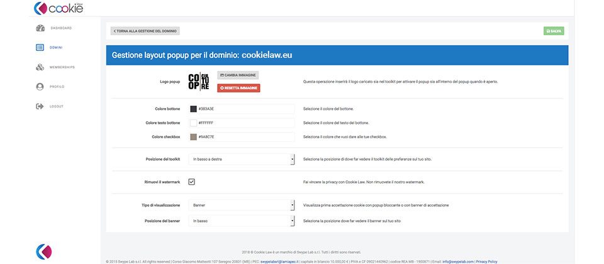
Task: Pick the Colore testo bottone swatch
Action: click(193, 123)
